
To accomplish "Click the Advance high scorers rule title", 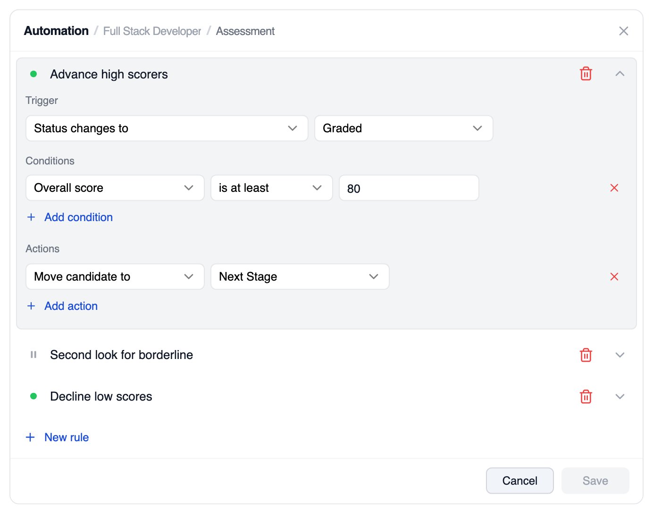I will [x=109, y=74].
